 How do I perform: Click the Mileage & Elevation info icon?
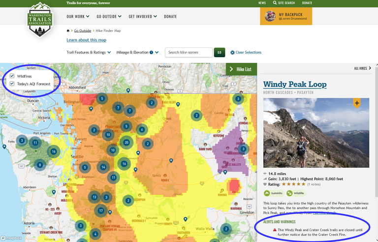(151, 52)
